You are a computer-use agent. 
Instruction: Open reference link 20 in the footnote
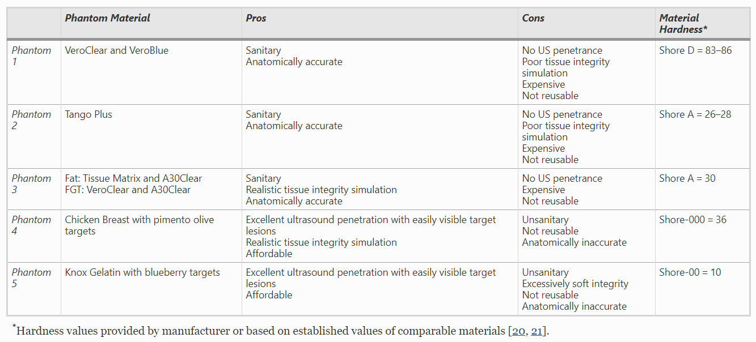tap(518, 331)
